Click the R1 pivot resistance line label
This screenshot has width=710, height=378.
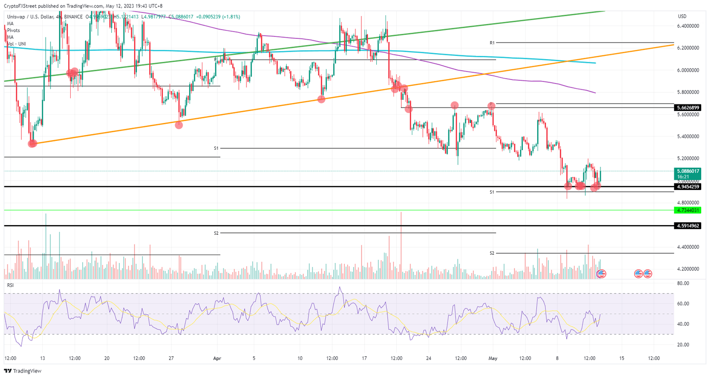click(491, 42)
